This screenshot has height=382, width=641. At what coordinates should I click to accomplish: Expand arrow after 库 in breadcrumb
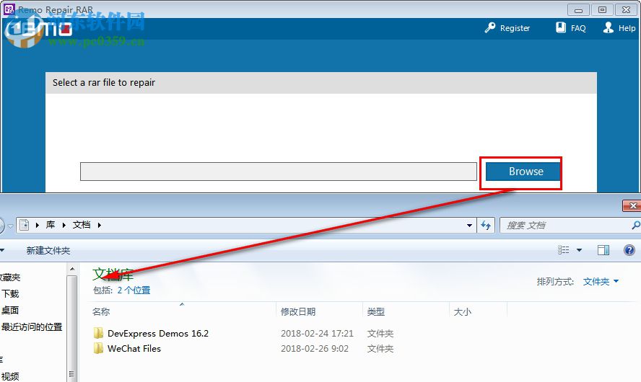tap(64, 225)
